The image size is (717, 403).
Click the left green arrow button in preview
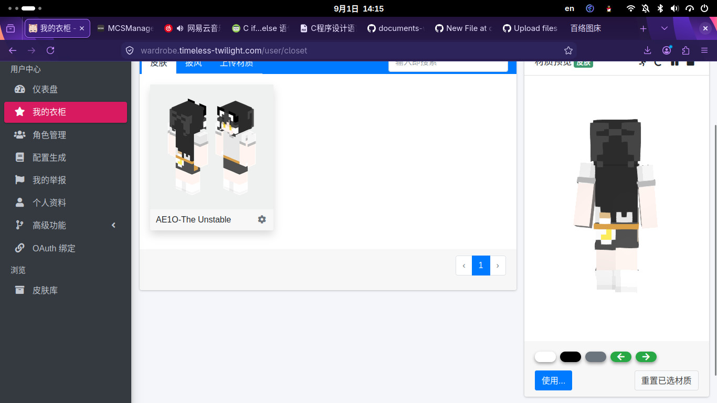tap(621, 357)
